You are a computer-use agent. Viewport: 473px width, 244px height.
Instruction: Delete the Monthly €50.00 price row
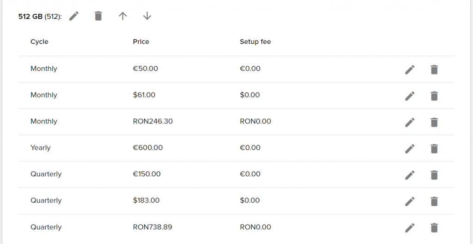[434, 70]
